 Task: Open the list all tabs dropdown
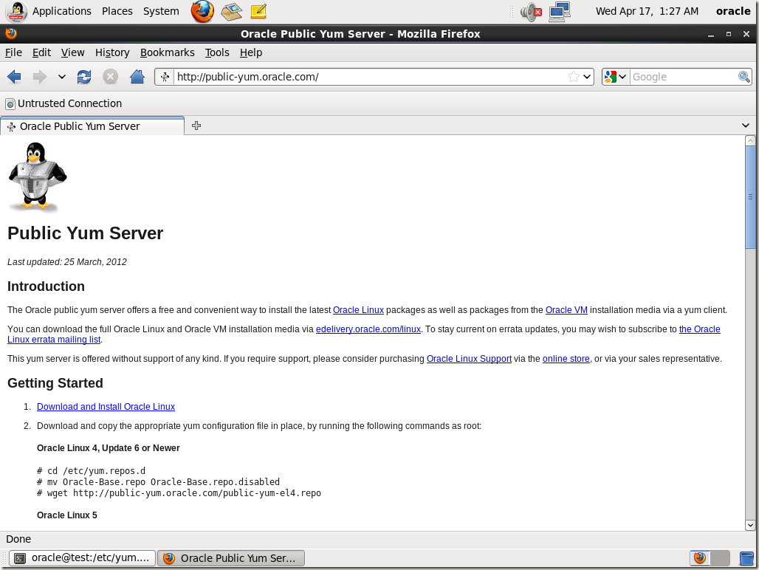746,126
